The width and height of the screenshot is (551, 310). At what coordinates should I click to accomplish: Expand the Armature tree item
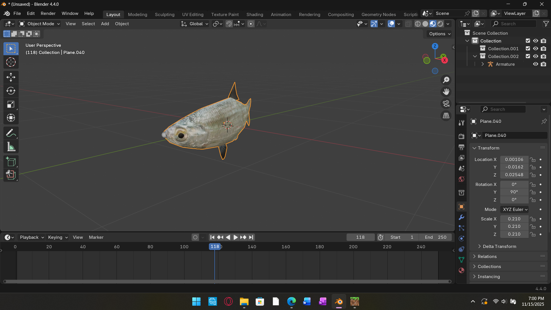click(483, 64)
